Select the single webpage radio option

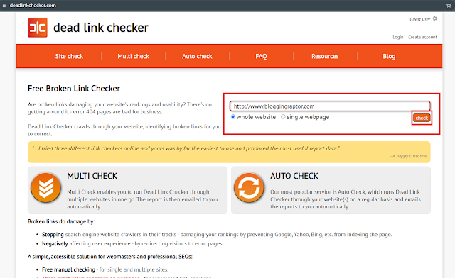click(x=283, y=117)
